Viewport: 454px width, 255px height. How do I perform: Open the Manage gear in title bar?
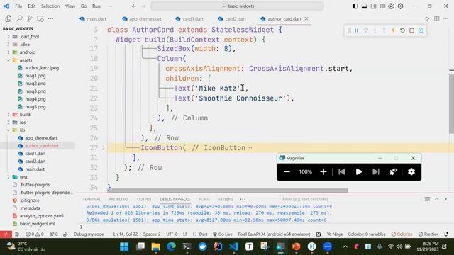point(400,6)
